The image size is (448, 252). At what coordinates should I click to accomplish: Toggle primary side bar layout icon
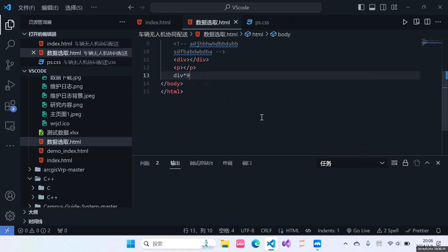[361, 7]
